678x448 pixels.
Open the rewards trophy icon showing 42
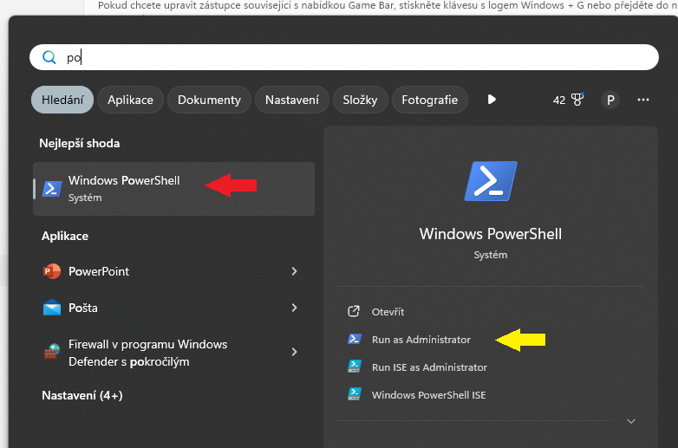click(x=577, y=100)
